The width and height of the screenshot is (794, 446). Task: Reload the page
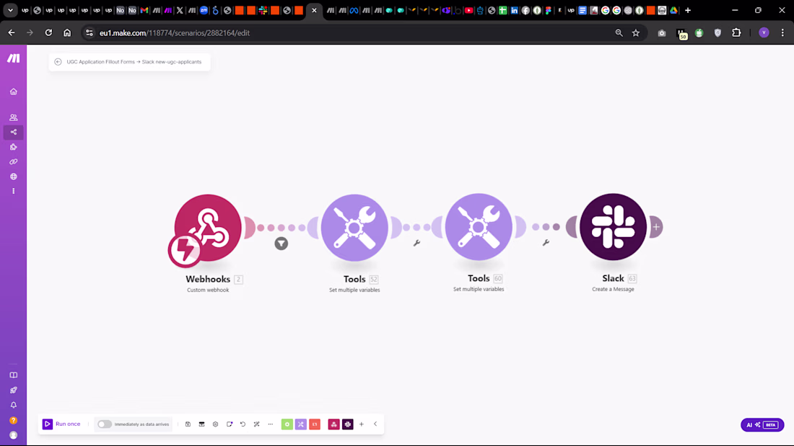(48, 33)
